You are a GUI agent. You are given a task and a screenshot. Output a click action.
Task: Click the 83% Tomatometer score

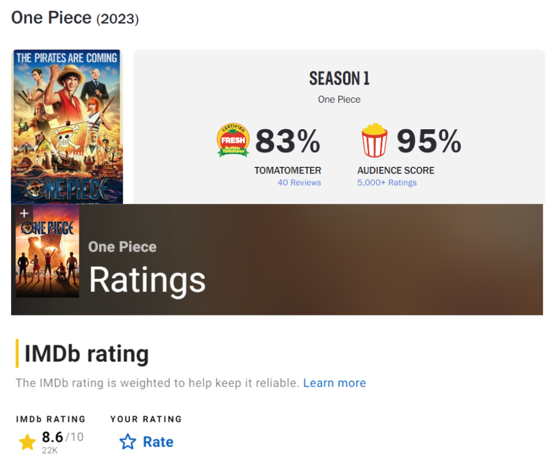tap(288, 141)
